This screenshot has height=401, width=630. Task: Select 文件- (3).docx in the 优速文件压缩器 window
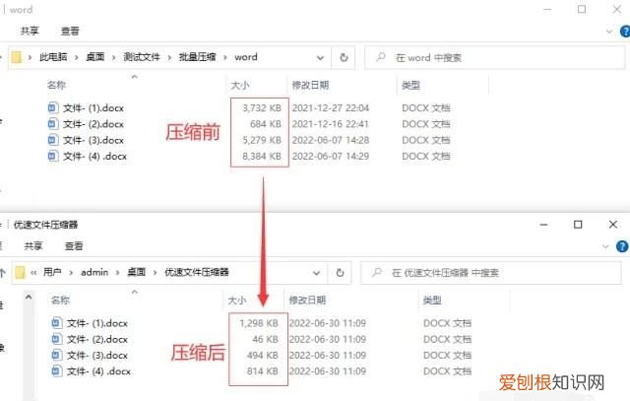click(x=97, y=355)
